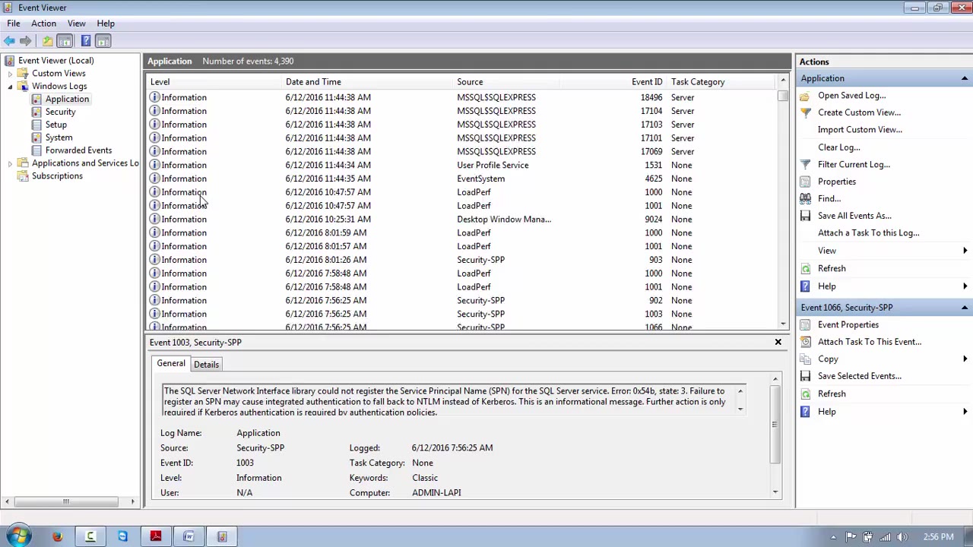Viewport: 973px width, 547px height.
Task: Close the event preview pane
Action: [778, 343]
